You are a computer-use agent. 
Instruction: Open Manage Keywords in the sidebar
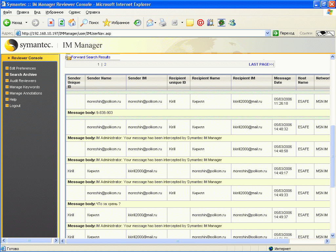pos(25,87)
